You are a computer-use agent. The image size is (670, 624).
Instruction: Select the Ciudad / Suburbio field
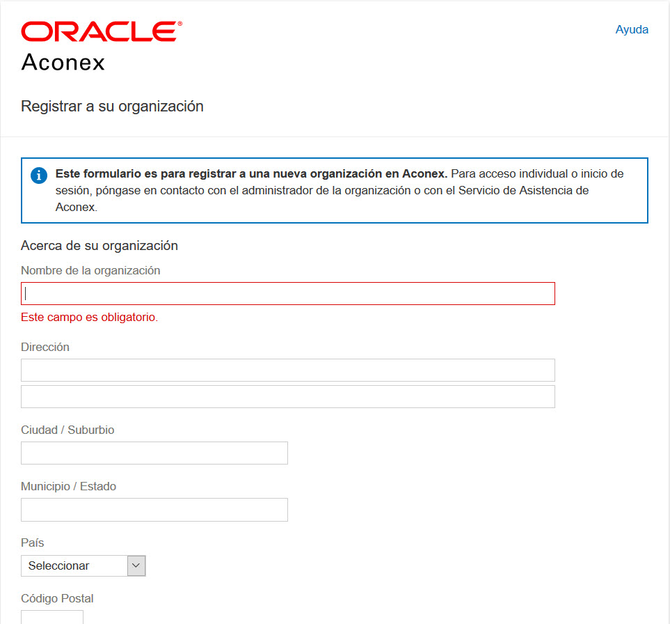[x=154, y=453]
